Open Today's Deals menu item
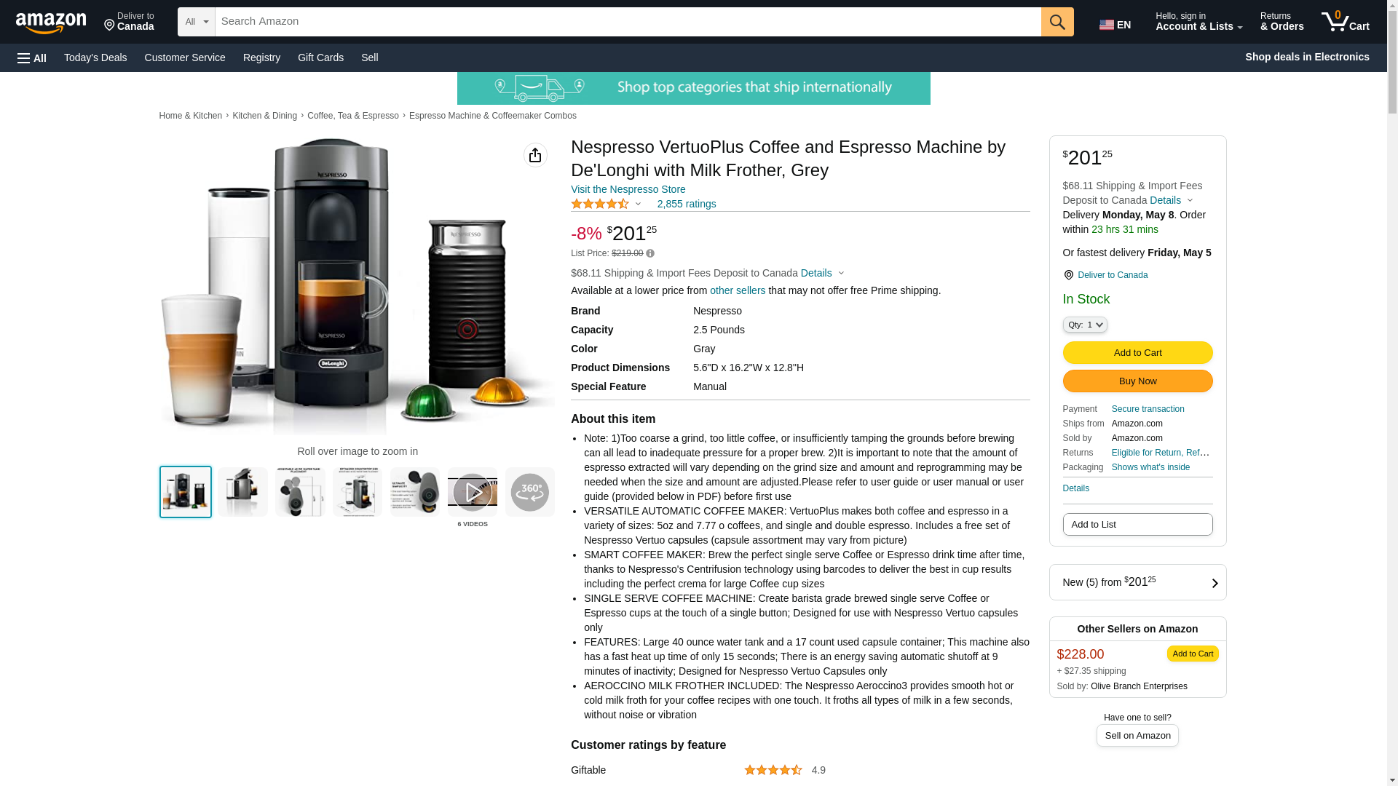Viewport: 1398px width, 786px height. coord(95,57)
